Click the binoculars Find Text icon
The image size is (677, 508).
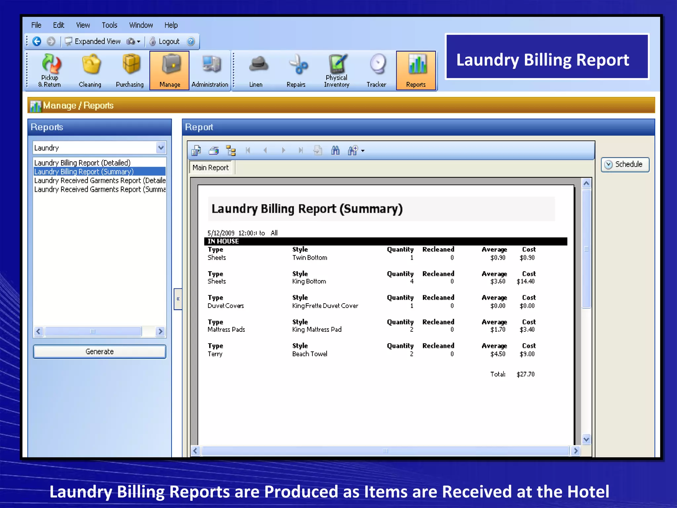[335, 150]
